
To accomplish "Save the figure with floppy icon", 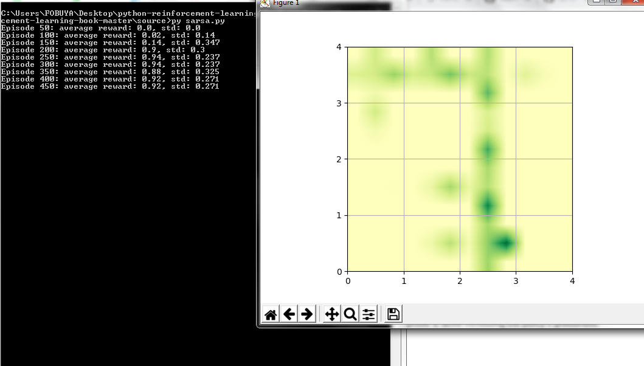I will (x=393, y=315).
